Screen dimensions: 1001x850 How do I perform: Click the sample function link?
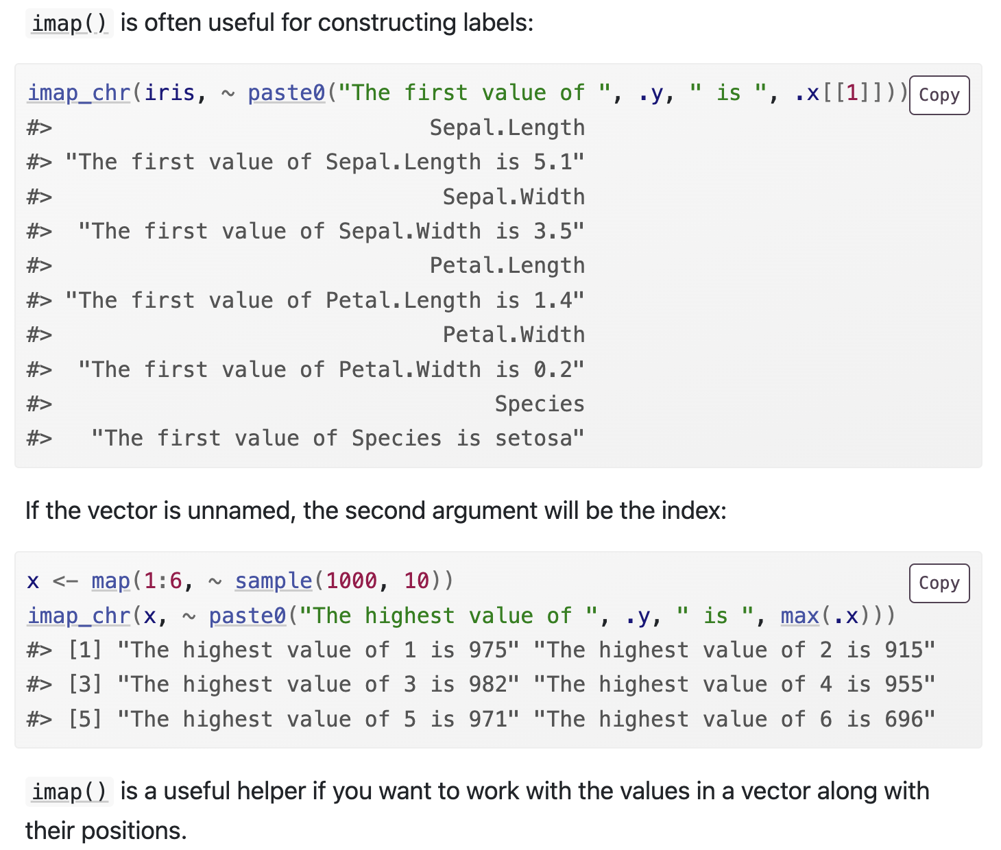pyautogui.click(x=274, y=581)
